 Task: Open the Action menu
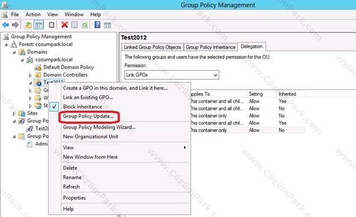click(x=33, y=14)
